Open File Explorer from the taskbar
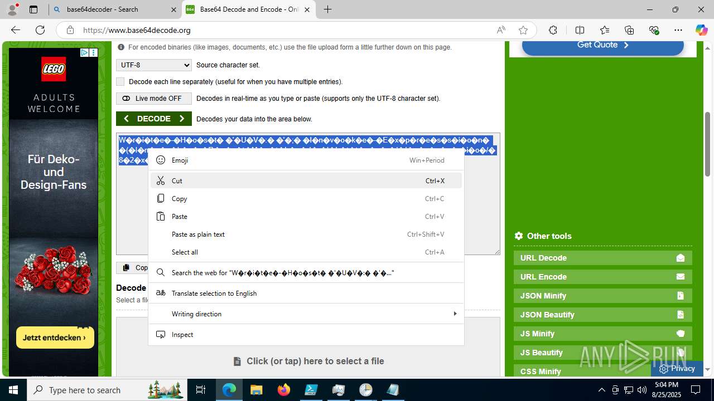This screenshot has height=401, width=714. pyautogui.click(x=257, y=390)
